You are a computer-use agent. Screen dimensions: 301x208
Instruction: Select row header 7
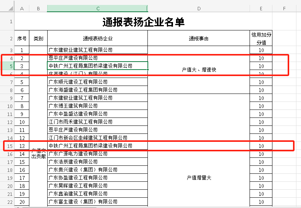point(7,82)
